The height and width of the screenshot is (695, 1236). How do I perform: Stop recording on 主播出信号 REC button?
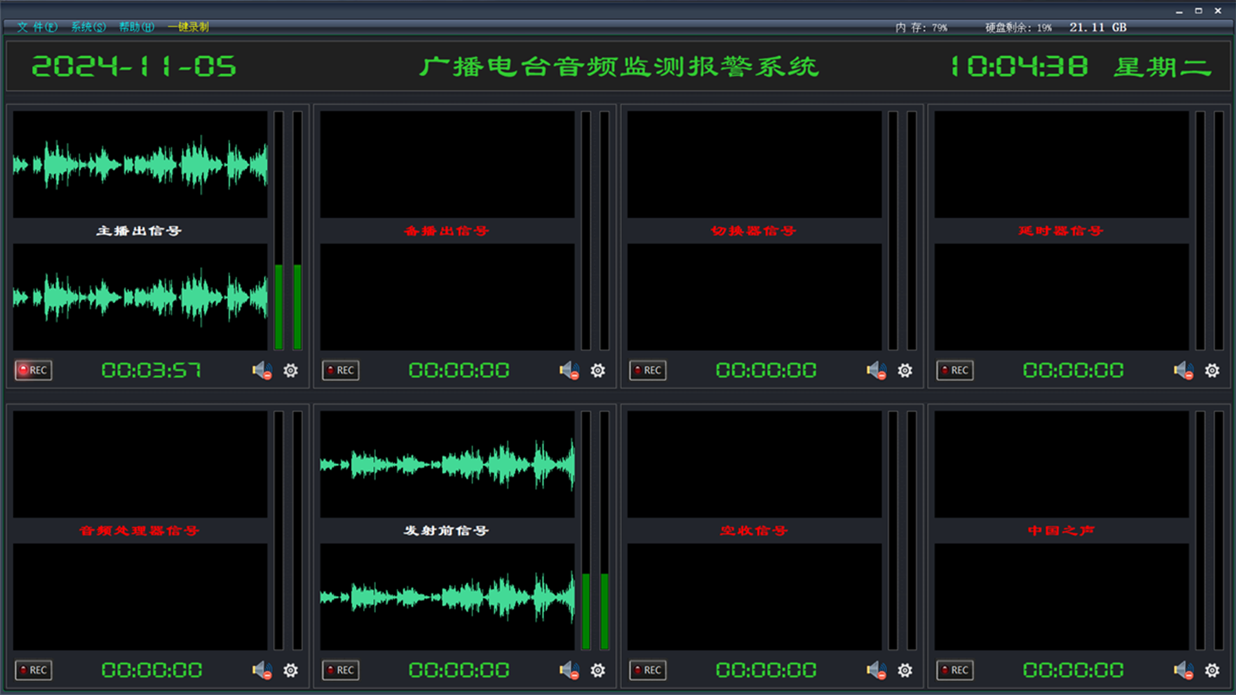click(33, 370)
